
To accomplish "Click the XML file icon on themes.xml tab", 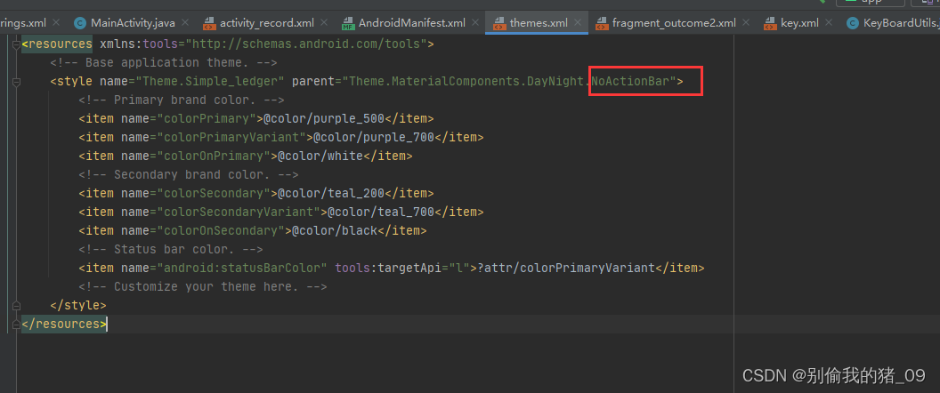I will [x=498, y=23].
